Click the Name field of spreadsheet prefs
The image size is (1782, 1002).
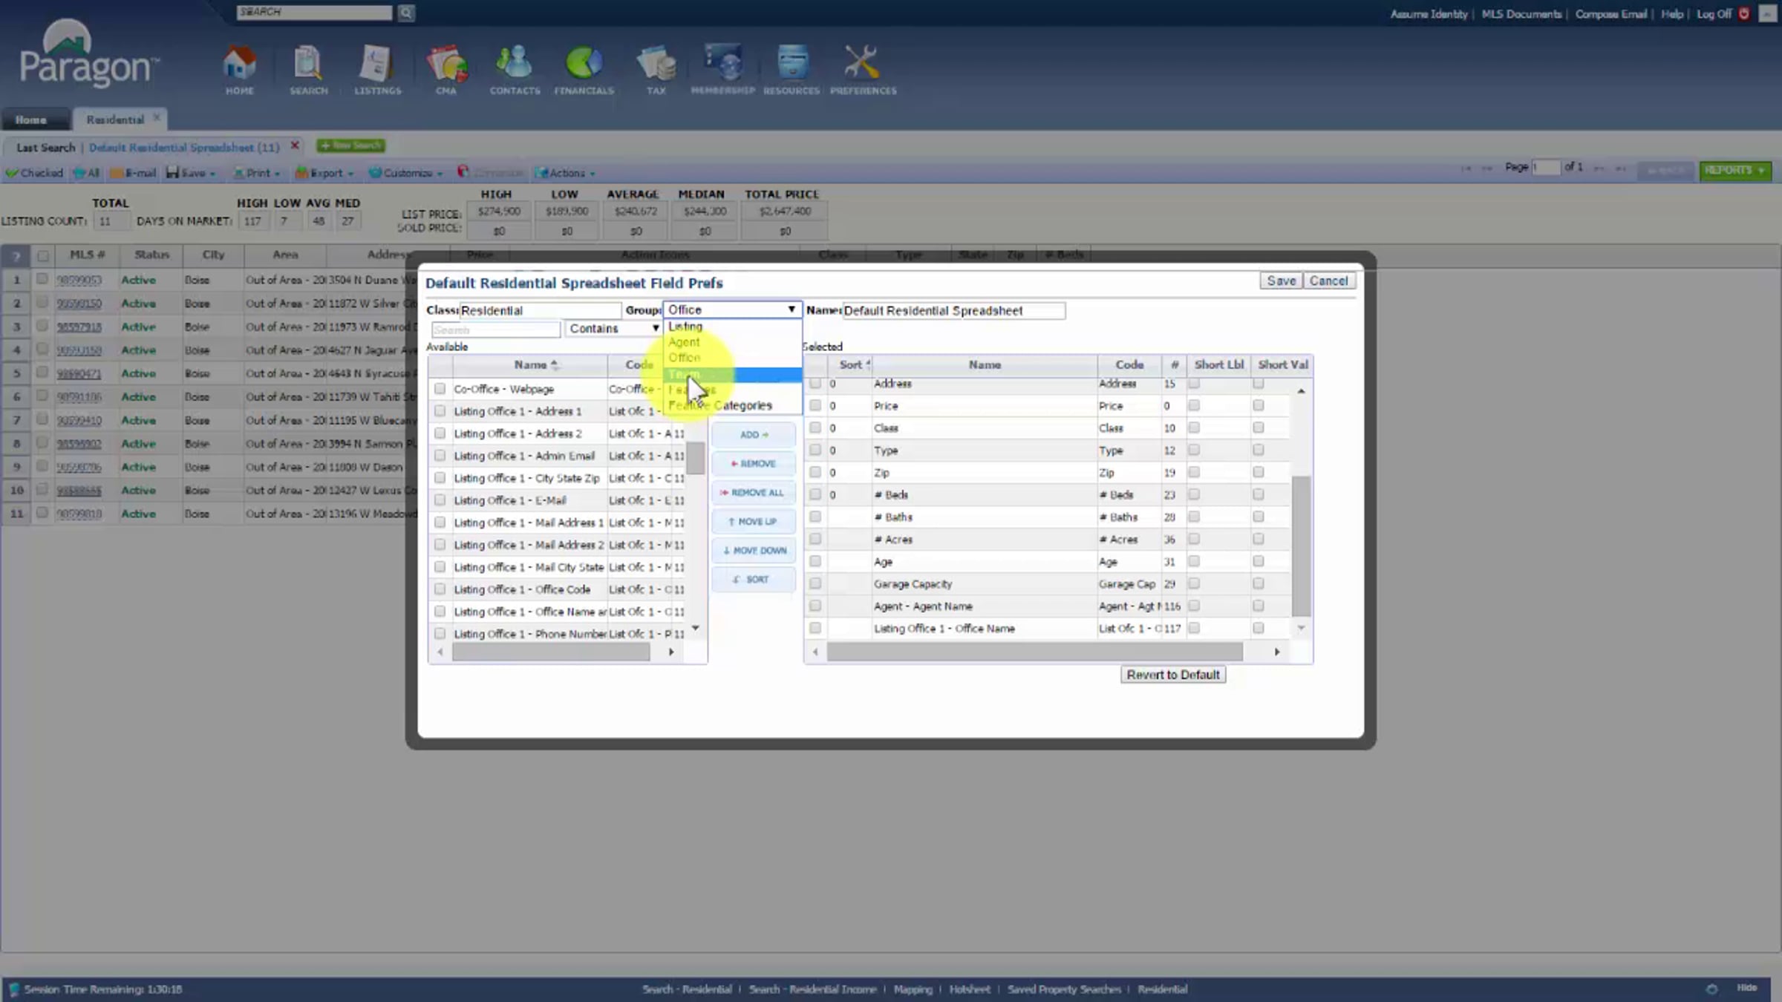point(953,310)
